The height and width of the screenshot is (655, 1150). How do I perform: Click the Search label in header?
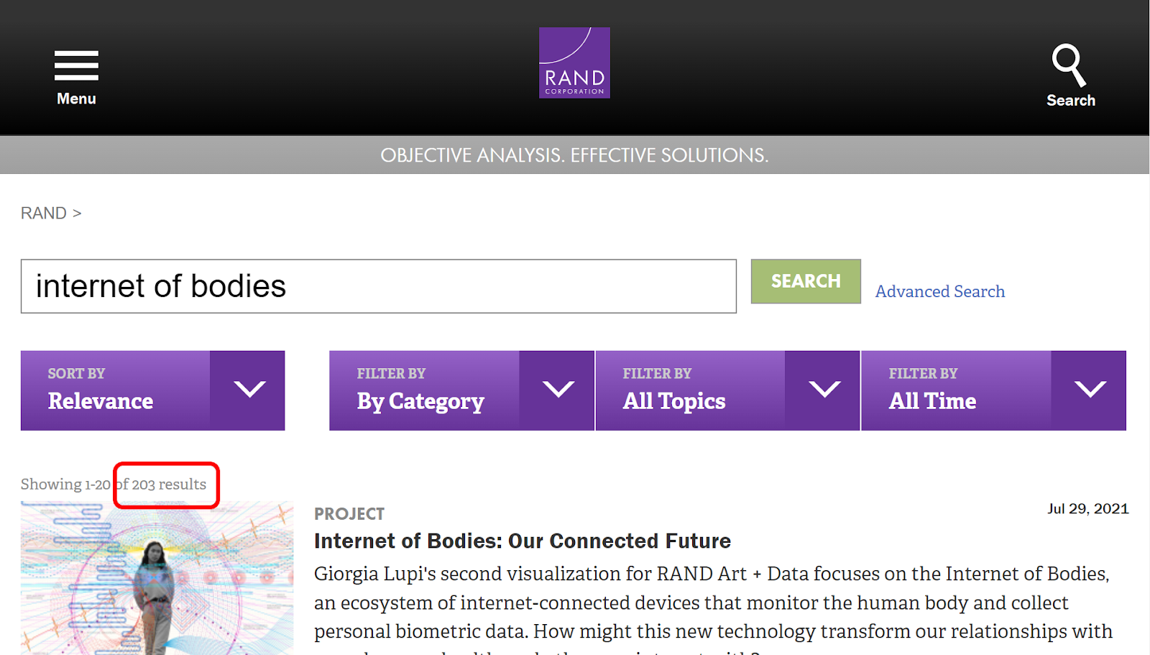point(1070,101)
